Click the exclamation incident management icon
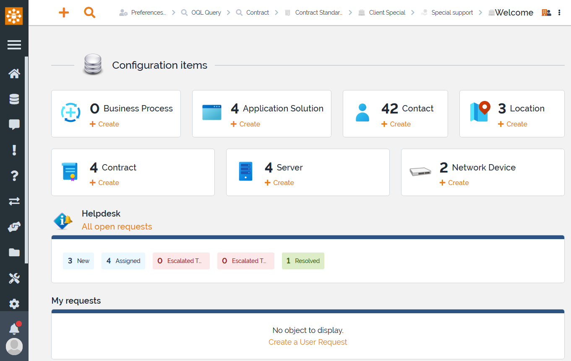Image resolution: width=571 pixels, height=361 pixels. point(14,150)
